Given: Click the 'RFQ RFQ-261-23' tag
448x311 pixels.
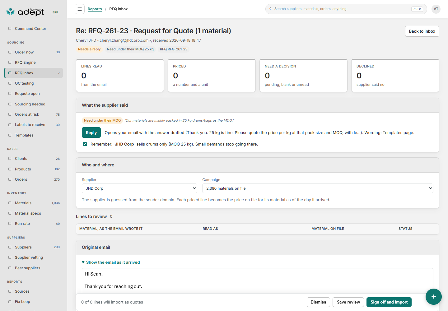Looking at the screenshot, I should [174, 49].
